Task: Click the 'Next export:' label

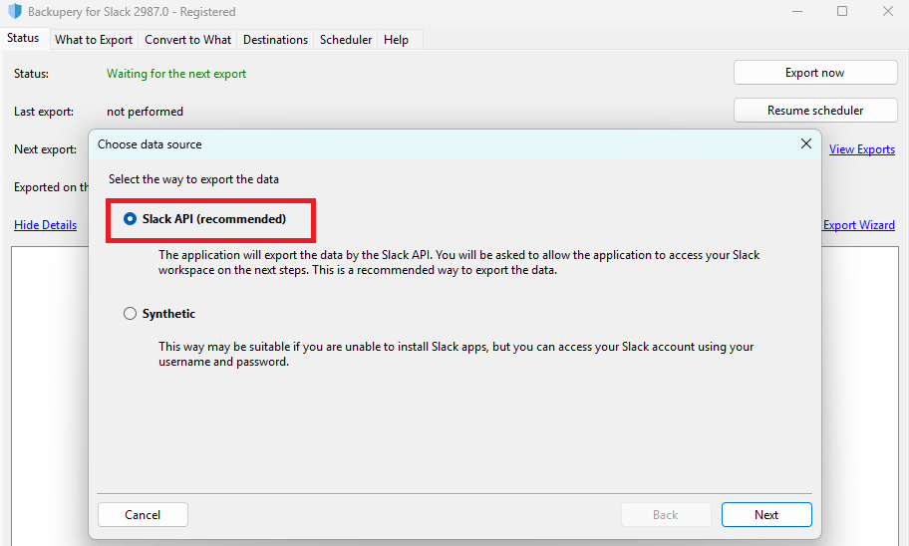Action: tap(45, 149)
